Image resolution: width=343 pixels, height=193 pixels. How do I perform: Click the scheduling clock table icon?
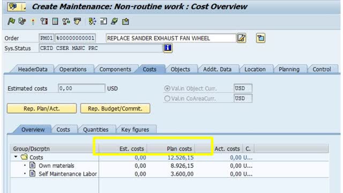click(44, 21)
